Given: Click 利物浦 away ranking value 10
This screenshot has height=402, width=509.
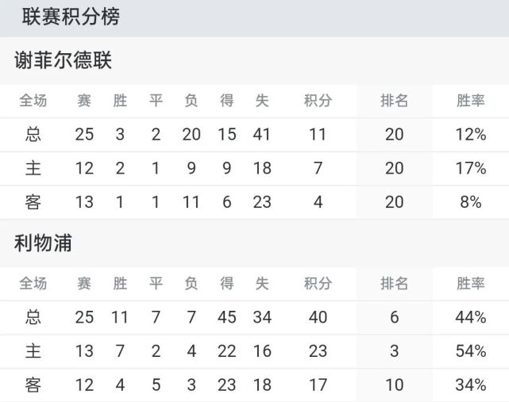Looking at the screenshot, I should point(395,385).
